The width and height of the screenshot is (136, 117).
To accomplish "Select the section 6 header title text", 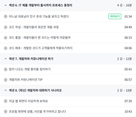I will 40,5.
